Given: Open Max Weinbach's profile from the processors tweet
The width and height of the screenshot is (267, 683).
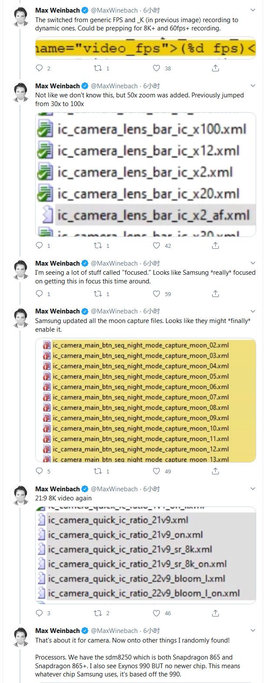Looking at the screenshot, I should [x=57, y=630].
